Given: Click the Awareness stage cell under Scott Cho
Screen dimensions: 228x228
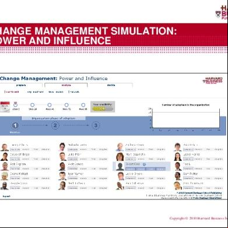Looking at the screenshot, I should pyautogui.click(x=131, y=169).
